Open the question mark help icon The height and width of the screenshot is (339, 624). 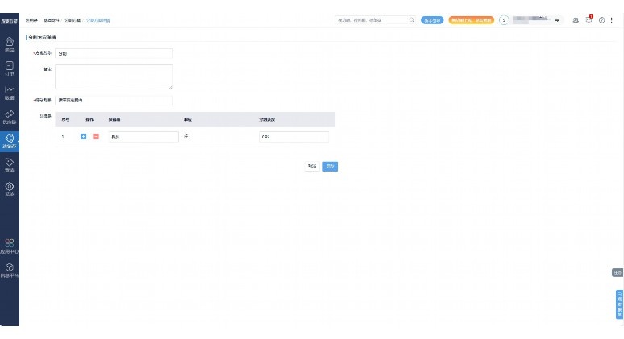point(601,20)
